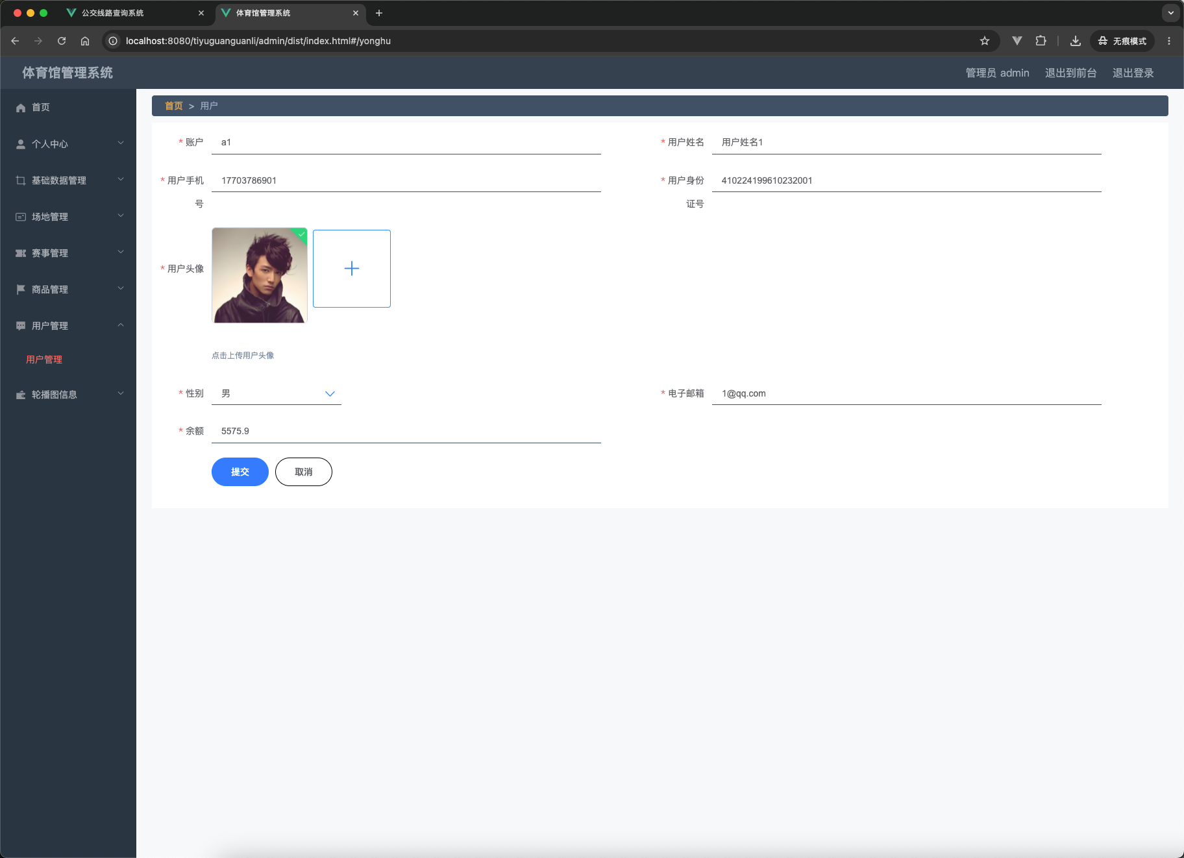The image size is (1184, 858).
Task: Click the browser address bar URL
Action: [x=258, y=41]
